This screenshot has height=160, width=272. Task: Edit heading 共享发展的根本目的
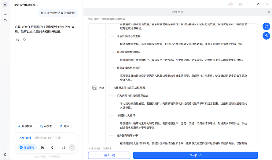click(129, 68)
